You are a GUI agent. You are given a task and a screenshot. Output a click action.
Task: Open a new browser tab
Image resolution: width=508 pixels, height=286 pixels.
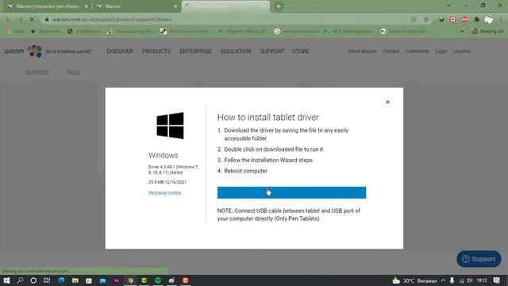click(278, 6)
